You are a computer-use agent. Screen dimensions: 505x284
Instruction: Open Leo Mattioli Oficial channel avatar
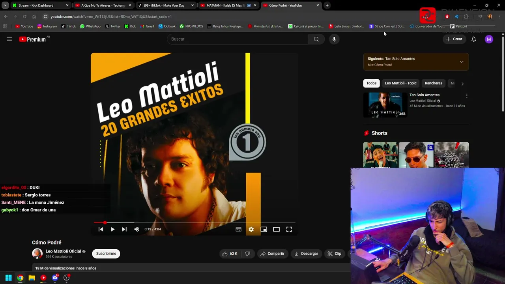click(37, 254)
